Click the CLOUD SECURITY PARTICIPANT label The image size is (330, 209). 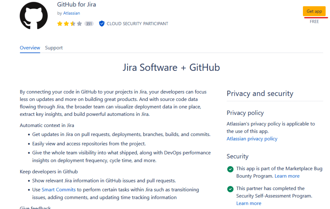point(137,23)
